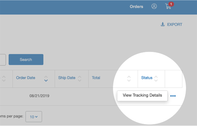Viewport: 197px width, 126px height.
Task: Click the Total column header
Action: (96, 78)
